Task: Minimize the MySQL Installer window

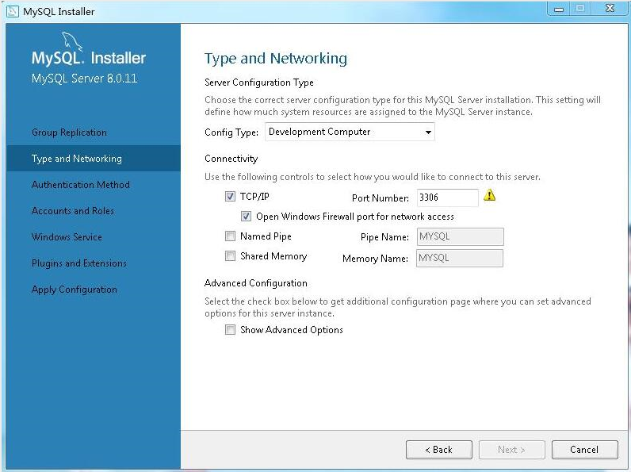Action: pos(559,9)
